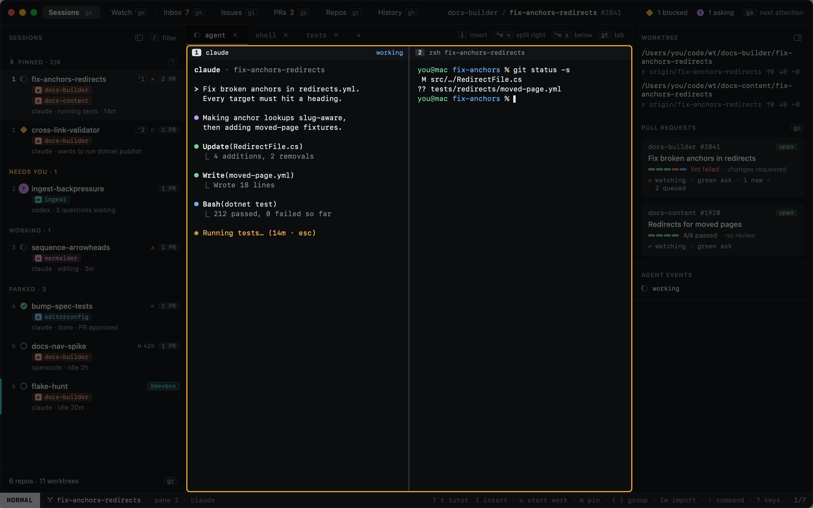Click the NORMAL mode indicator
Image resolution: width=813 pixels, height=508 pixels.
click(20, 500)
